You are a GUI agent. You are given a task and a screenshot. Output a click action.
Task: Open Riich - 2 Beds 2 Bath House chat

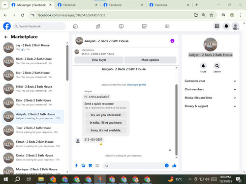(x=33, y=61)
